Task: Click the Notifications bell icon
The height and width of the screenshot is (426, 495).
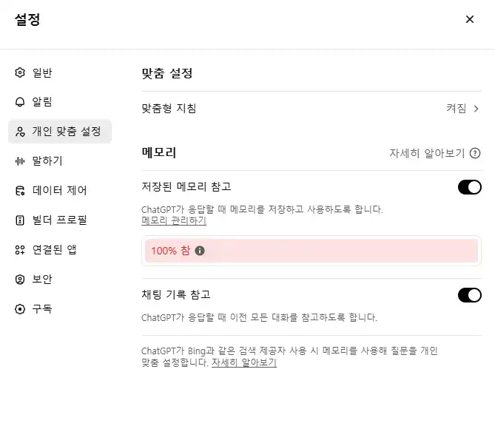Action: (20, 102)
